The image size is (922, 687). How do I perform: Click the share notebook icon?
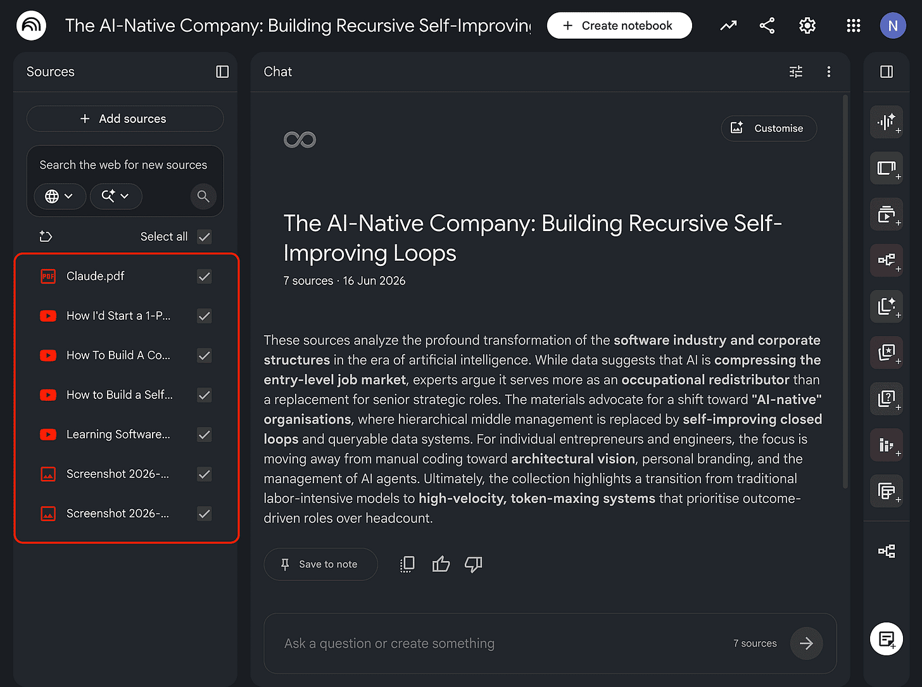[x=767, y=25]
